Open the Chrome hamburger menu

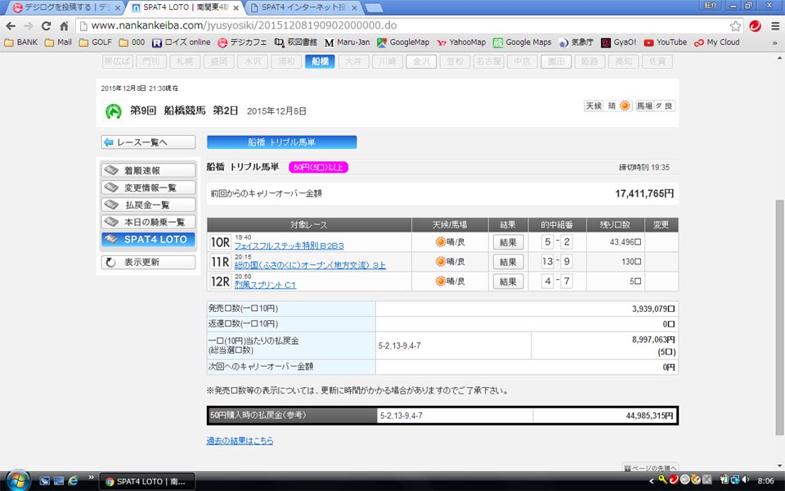point(774,25)
